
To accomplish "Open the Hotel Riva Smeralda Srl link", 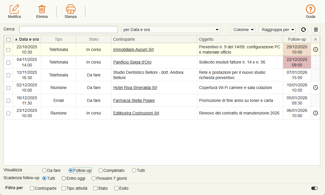I will click(x=135, y=88).
